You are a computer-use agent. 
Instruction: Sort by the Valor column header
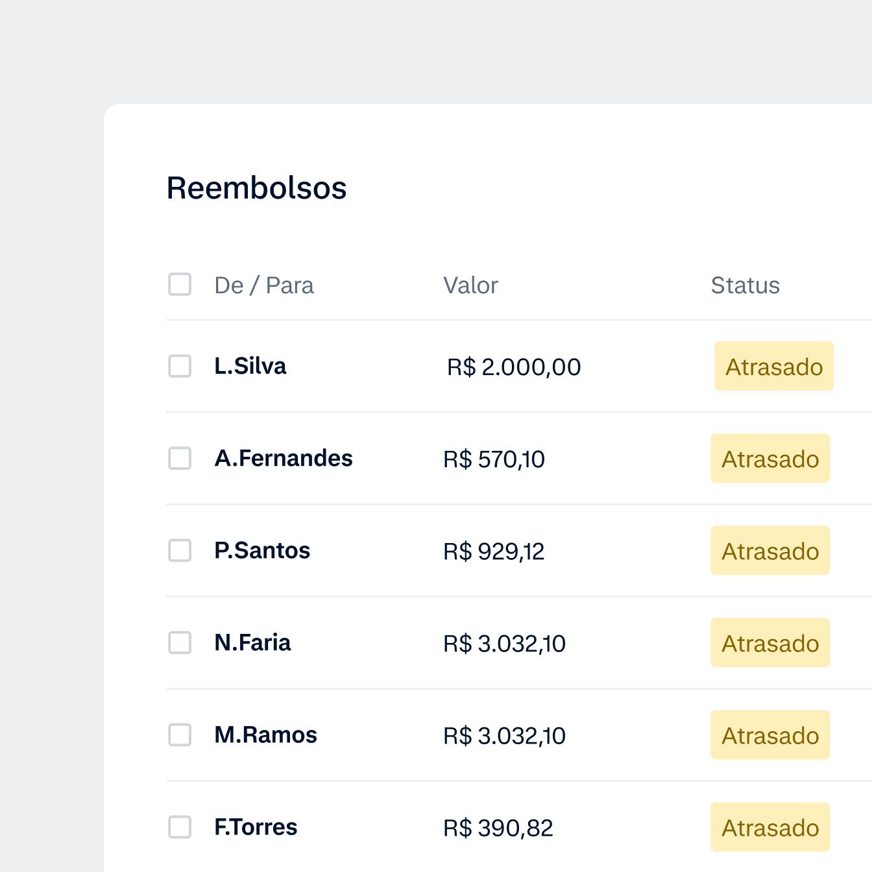[x=470, y=285]
